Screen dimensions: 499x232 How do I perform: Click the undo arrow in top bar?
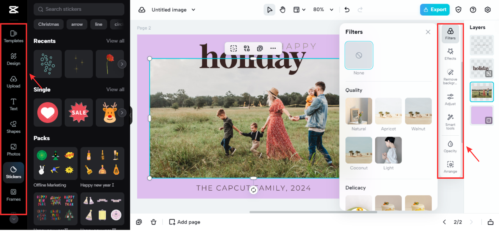click(347, 10)
